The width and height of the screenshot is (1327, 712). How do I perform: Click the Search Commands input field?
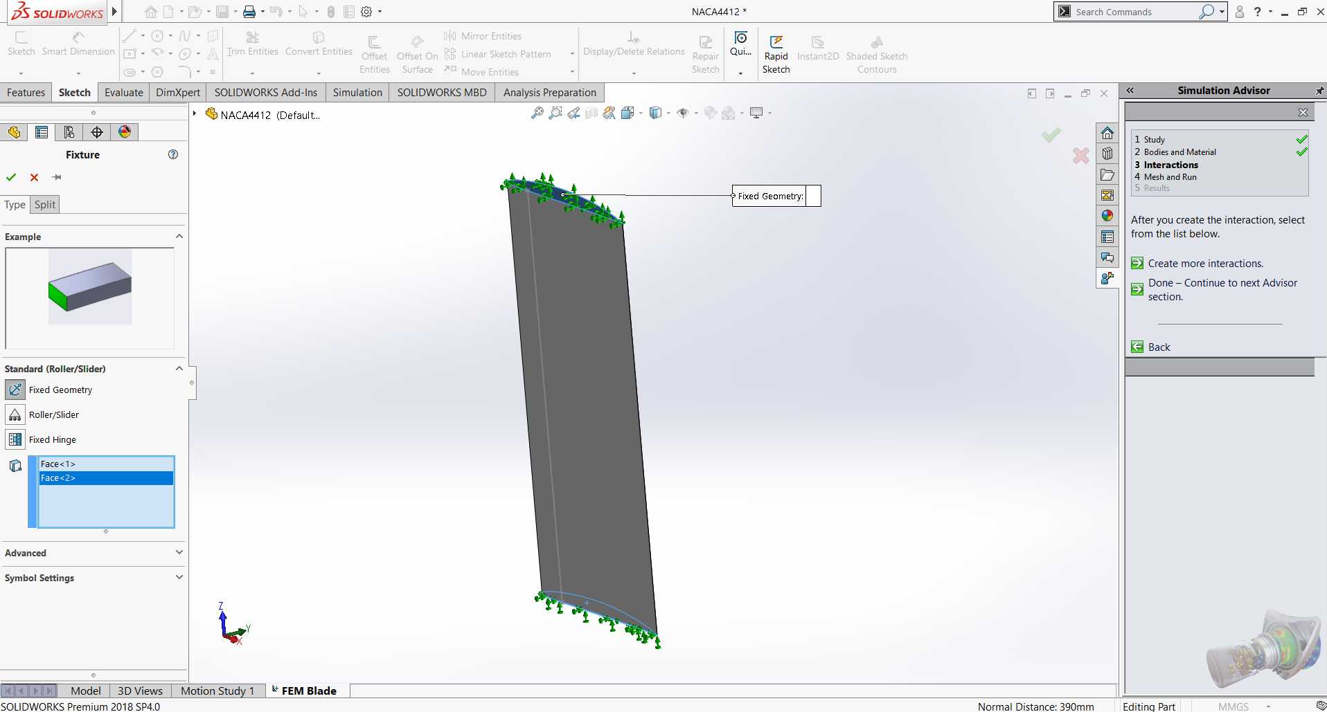pos(1136,12)
